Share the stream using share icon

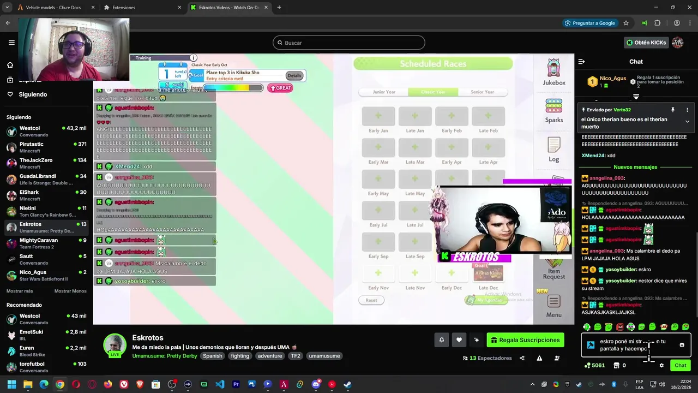[x=522, y=358]
